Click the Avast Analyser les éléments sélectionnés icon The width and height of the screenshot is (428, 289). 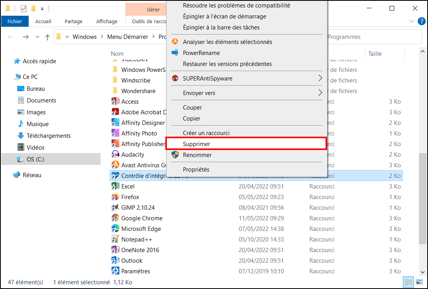[x=175, y=42]
